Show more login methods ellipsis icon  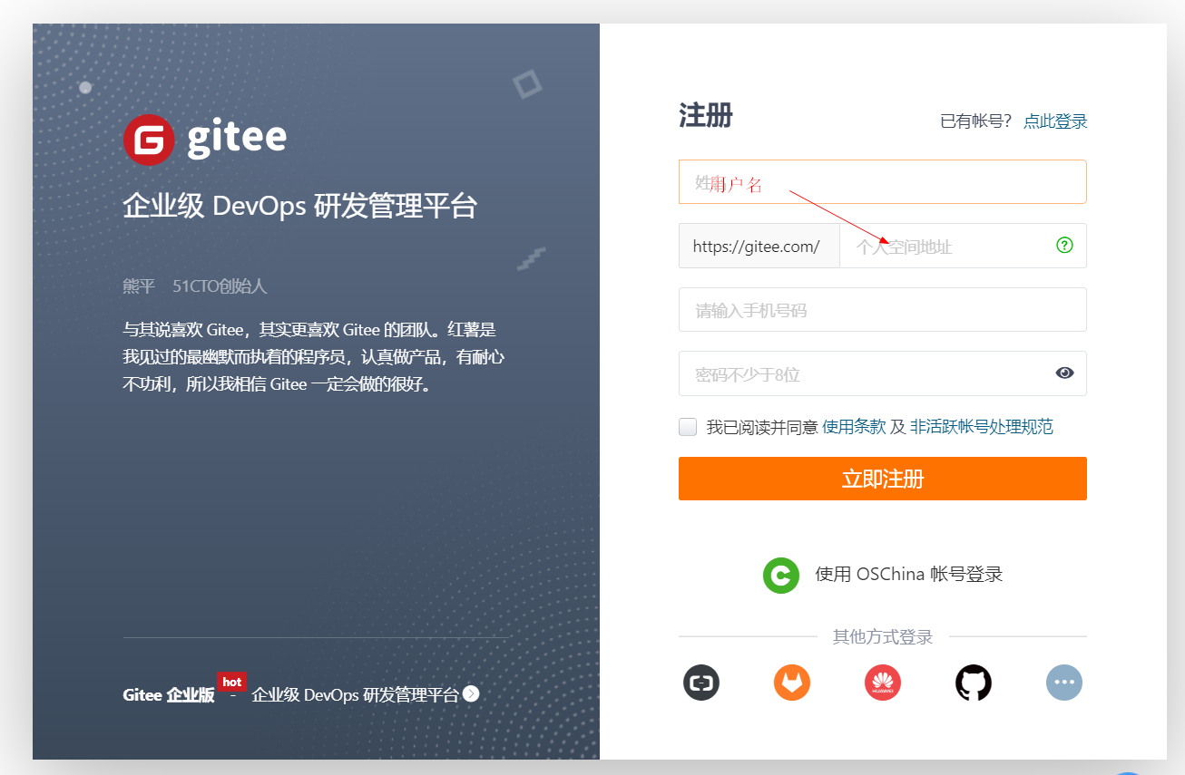click(1064, 682)
